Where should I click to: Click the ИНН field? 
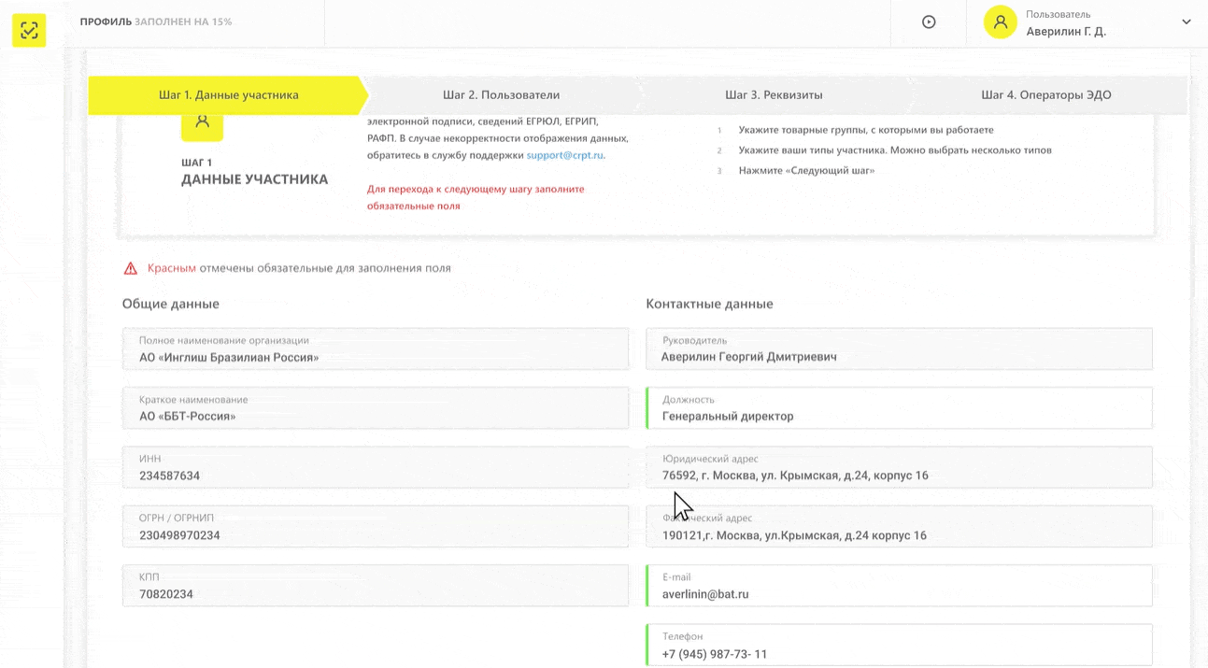point(376,467)
